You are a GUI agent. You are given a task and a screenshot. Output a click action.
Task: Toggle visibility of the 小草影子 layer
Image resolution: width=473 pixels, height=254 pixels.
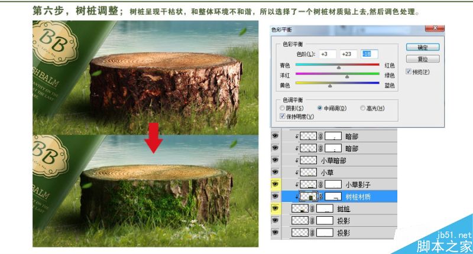click(275, 184)
